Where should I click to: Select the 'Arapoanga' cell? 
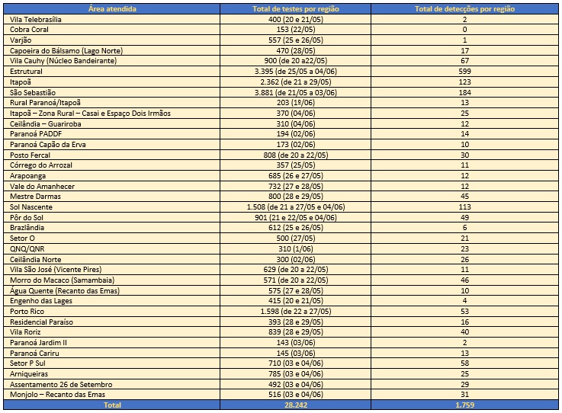pyautogui.click(x=112, y=176)
